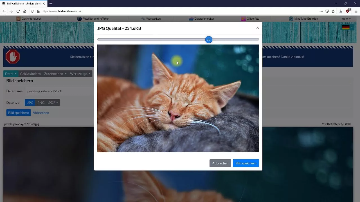Open the Fotofilter und -effekte link
The width and height of the screenshot is (360, 202).
pyautogui.click(x=96, y=19)
